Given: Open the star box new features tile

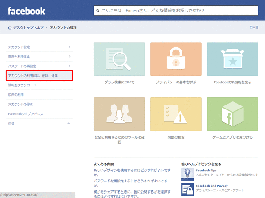Looking at the screenshot, I should pyautogui.click(x=233, y=59).
